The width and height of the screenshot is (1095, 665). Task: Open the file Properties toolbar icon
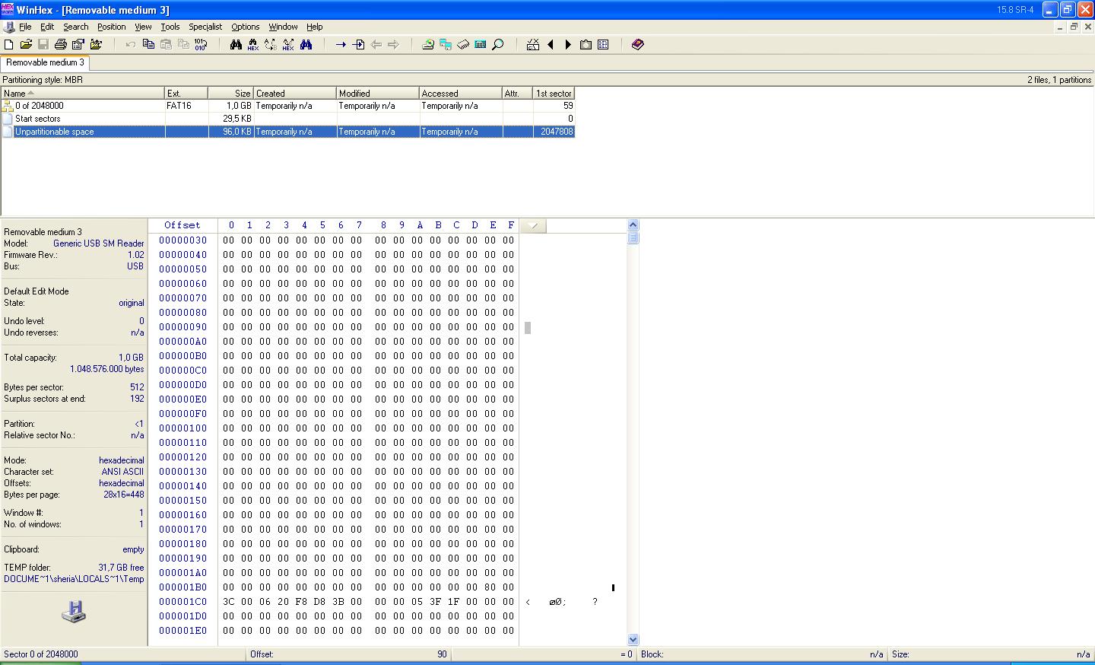pyautogui.click(x=78, y=45)
